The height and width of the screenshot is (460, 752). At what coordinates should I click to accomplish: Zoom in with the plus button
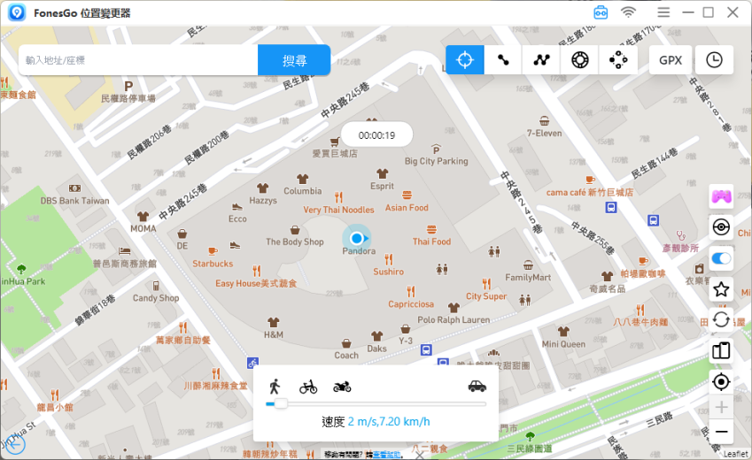(x=721, y=407)
